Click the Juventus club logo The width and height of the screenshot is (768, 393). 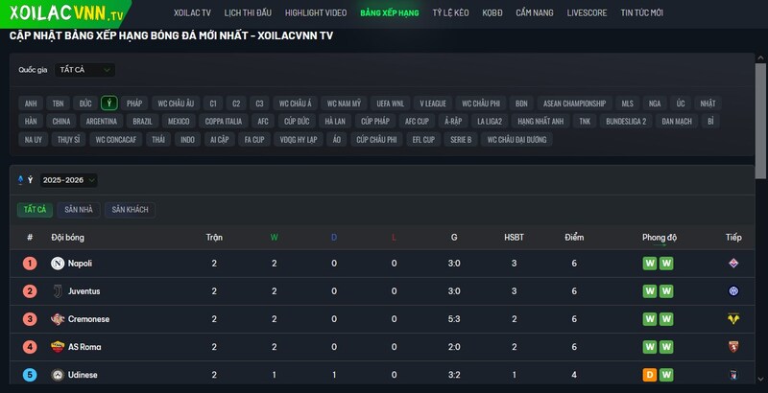click(x=58, y=291)
